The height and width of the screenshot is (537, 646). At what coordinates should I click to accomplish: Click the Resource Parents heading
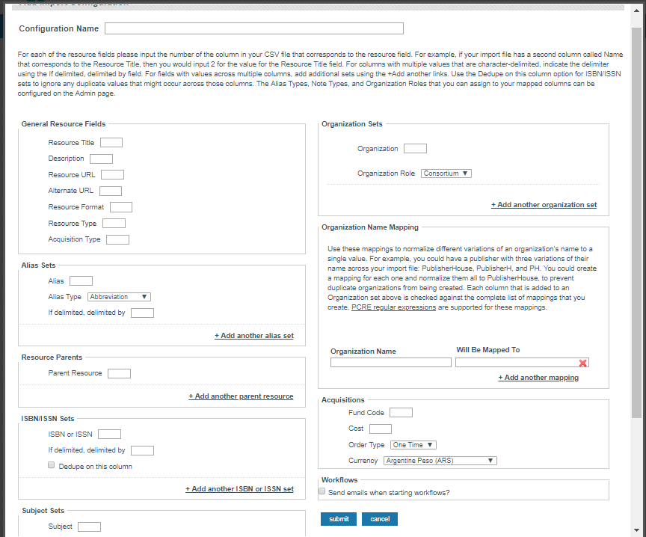(52, 358)
